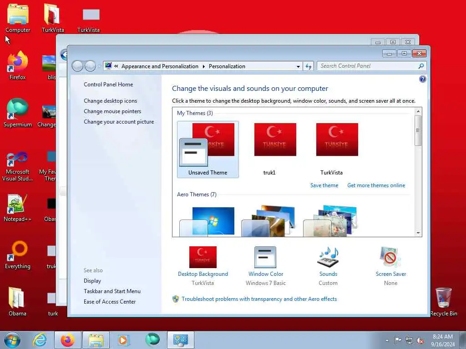Click the theme list scroll up arrow
The image size is (466, 349).
(x=418, y=111)
